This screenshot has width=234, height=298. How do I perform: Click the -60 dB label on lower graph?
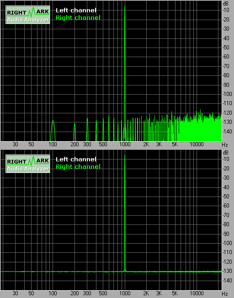(226, 206)
